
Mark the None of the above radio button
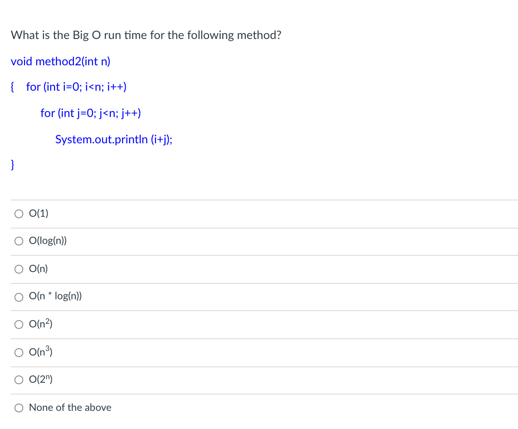point(19,408)
